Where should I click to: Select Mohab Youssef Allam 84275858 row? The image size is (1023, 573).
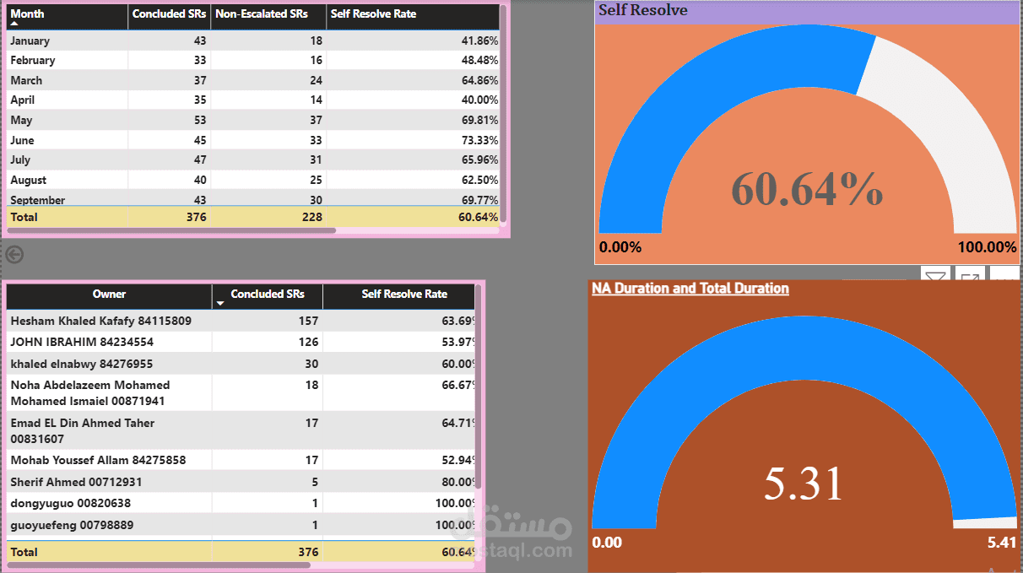pos(241,460)
